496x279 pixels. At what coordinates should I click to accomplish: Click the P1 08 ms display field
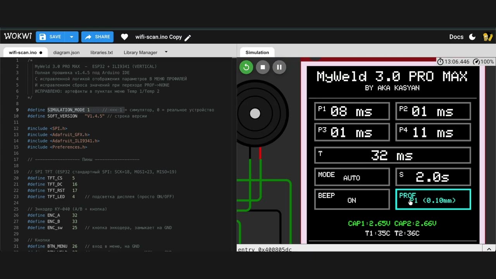[x=352, y=112]
